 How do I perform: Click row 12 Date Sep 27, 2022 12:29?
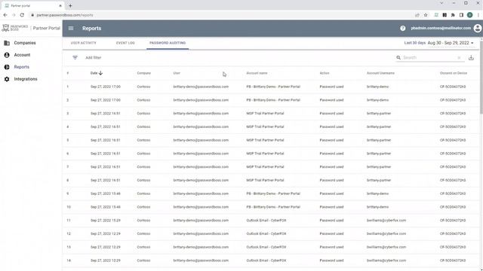106,234
